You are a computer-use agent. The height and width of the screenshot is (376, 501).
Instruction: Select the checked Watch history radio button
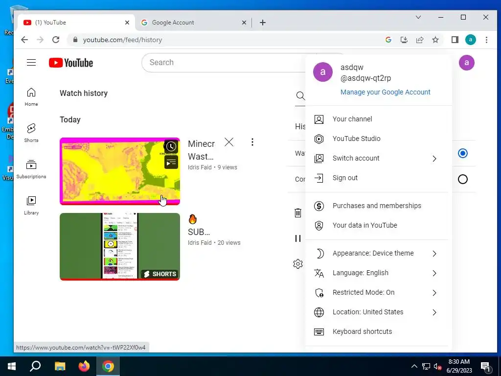(x=463, y=153)
